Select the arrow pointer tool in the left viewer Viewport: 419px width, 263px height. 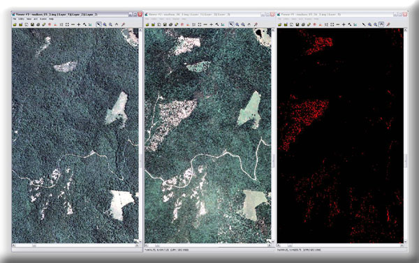[98, 24]
